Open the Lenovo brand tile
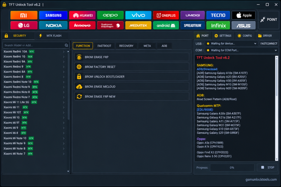Viewport: 281px width, 187px height. [x=82, y=25]
